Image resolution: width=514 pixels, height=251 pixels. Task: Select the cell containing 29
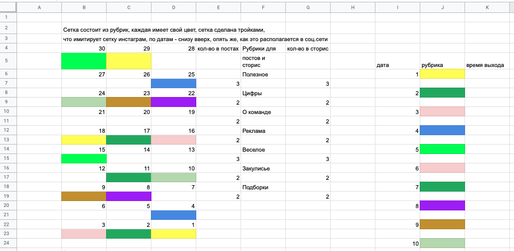point(129,48)
